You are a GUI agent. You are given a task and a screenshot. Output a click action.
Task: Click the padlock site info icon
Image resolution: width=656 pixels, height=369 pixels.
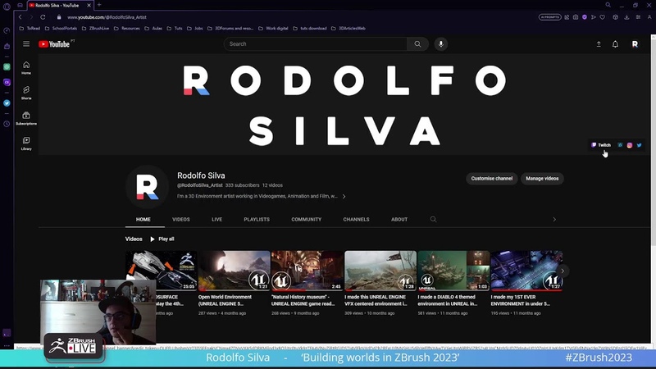point(59,17)
